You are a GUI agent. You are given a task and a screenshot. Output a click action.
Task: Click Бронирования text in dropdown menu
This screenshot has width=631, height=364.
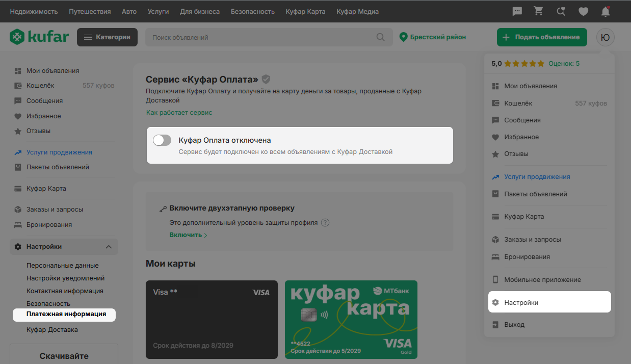coord(527,257)
